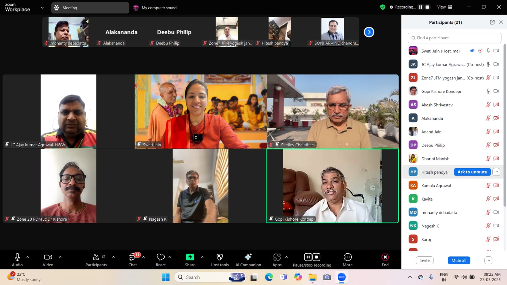Pause the recording in the top bar
Image resolution: width=507 pixels, height=285 pixels.
click(421, 7)
